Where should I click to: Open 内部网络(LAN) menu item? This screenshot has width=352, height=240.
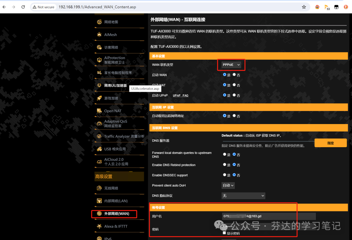point(116,201)
